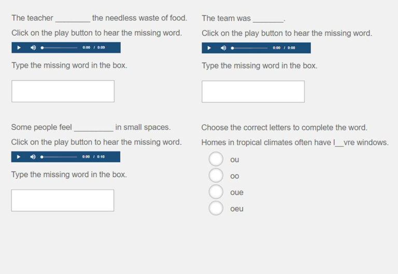Select the 'oo' radio option

(216, 176)
